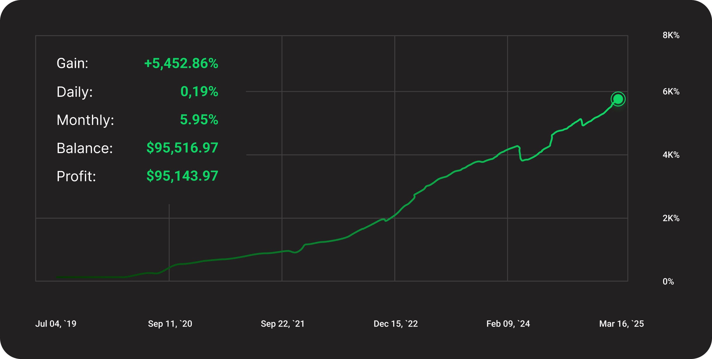Click the 0% y-axis label
Viewport: 712px width, 359px height.
pos(668,282)
